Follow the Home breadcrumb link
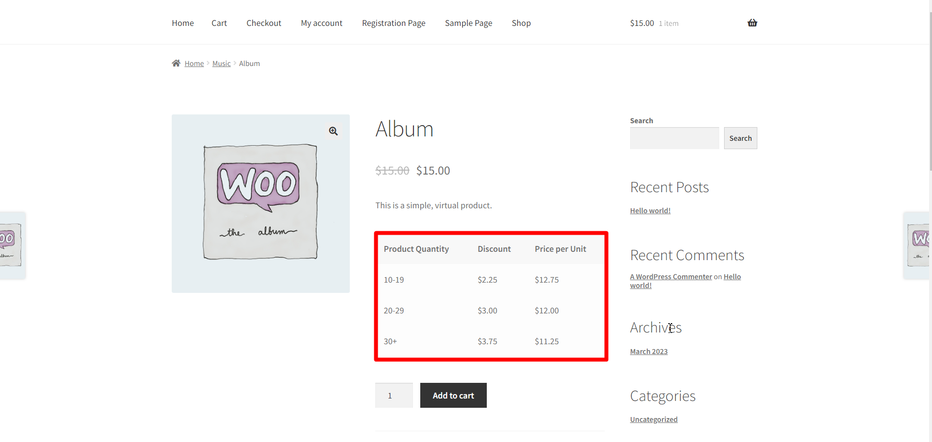The image size is (932, 442). click(x=194, y=64)
